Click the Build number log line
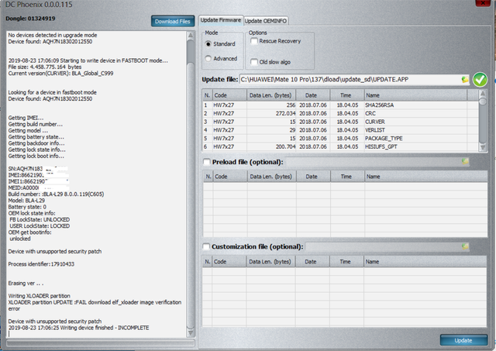Viewport: 496px width, 351px height. [56, 194]
